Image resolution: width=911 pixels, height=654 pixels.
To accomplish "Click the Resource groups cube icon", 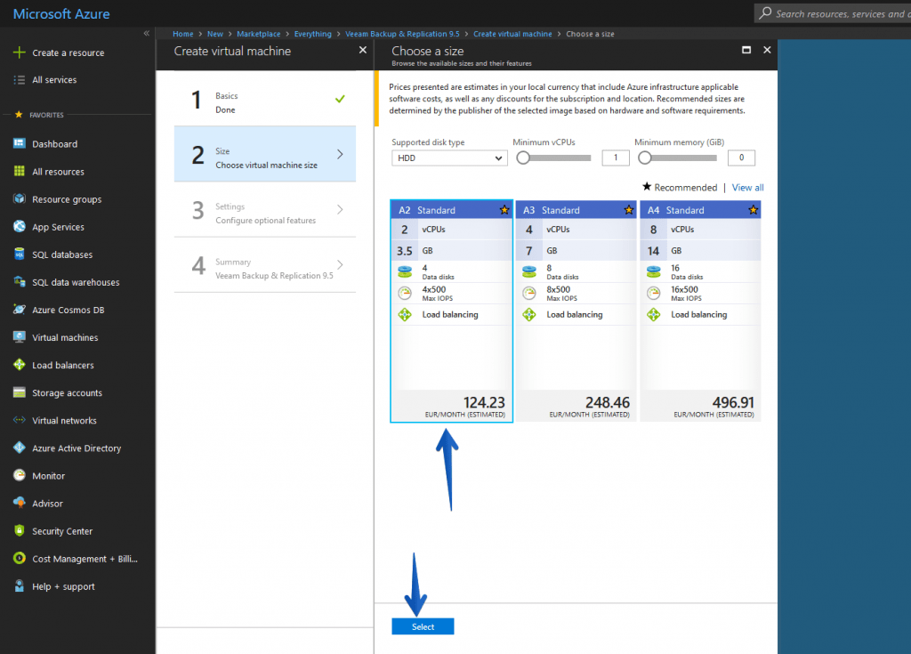I will click(20, 198).
